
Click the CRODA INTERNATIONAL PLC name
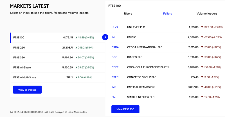[x=145, y=47]
